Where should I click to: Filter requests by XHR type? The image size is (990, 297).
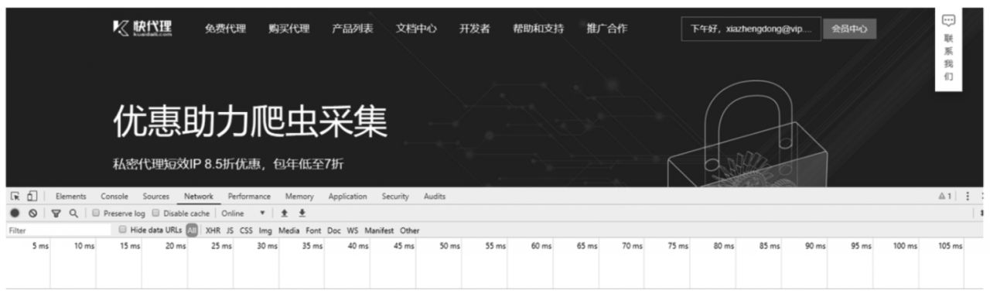pyautogui.click(x=213, y=230)
